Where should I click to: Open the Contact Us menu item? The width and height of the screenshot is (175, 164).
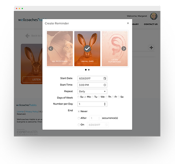pos(151,24)
